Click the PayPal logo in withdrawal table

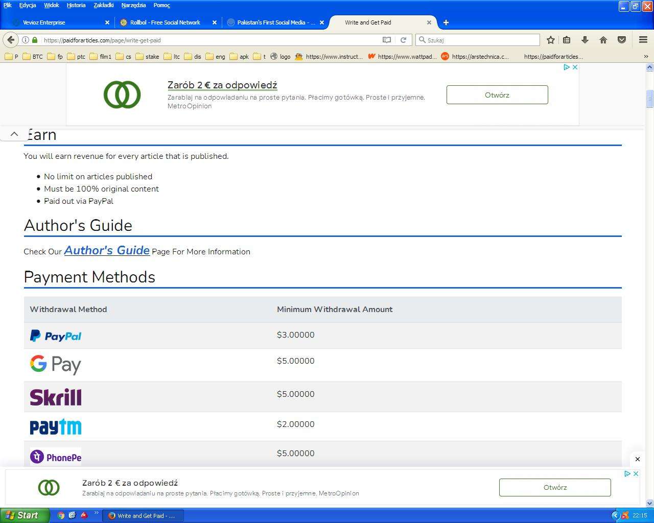56,336
